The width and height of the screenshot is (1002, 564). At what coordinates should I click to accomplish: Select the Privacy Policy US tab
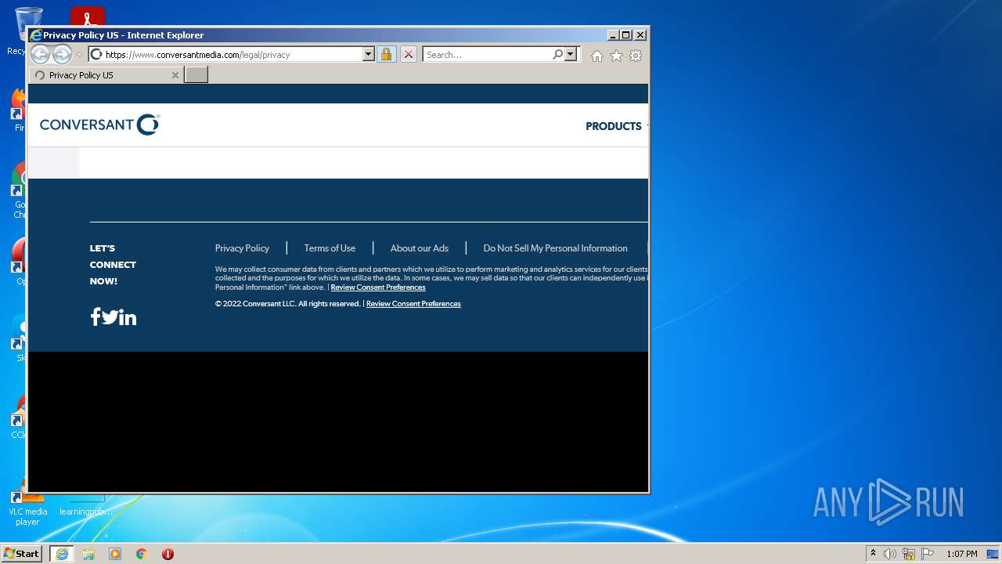coord(106,75)
